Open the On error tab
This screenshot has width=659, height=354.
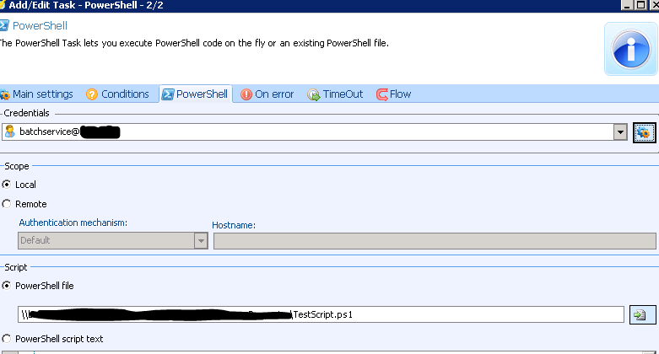[267, 94]
